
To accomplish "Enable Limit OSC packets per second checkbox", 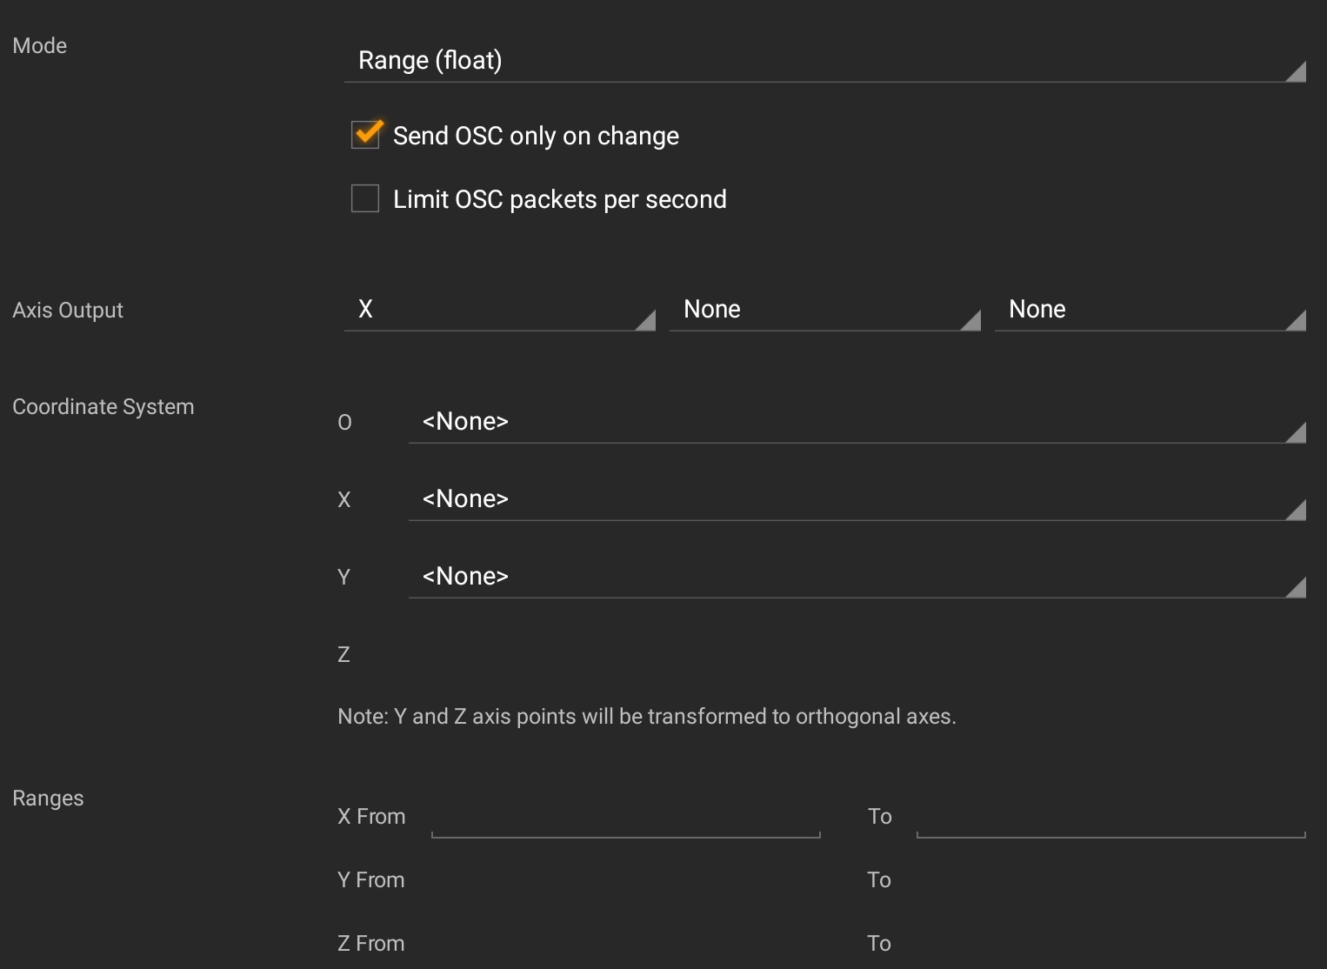I will click(365, 198).
